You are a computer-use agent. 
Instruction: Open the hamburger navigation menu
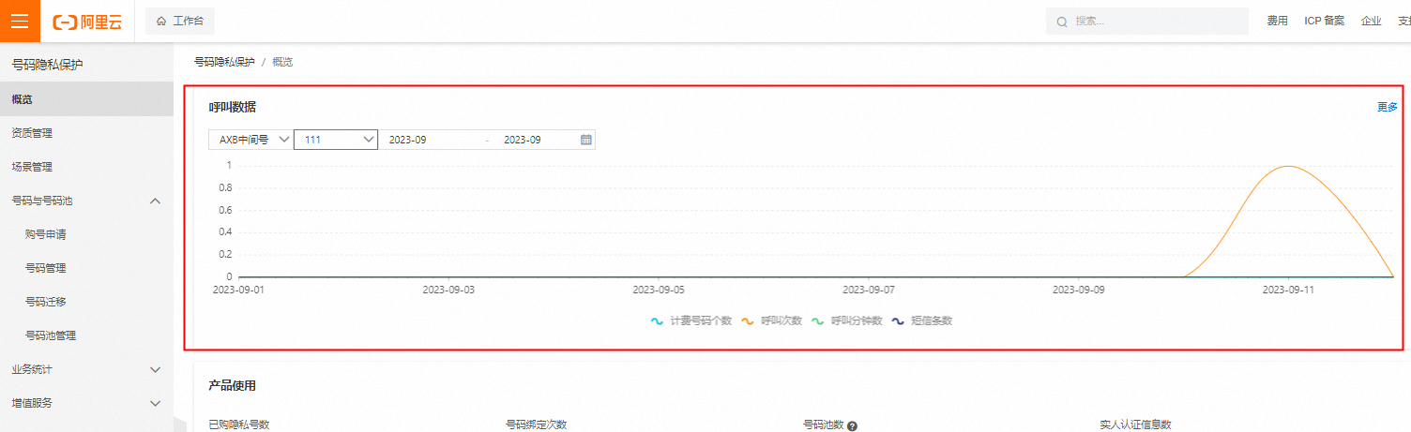[x=20, y=21]
